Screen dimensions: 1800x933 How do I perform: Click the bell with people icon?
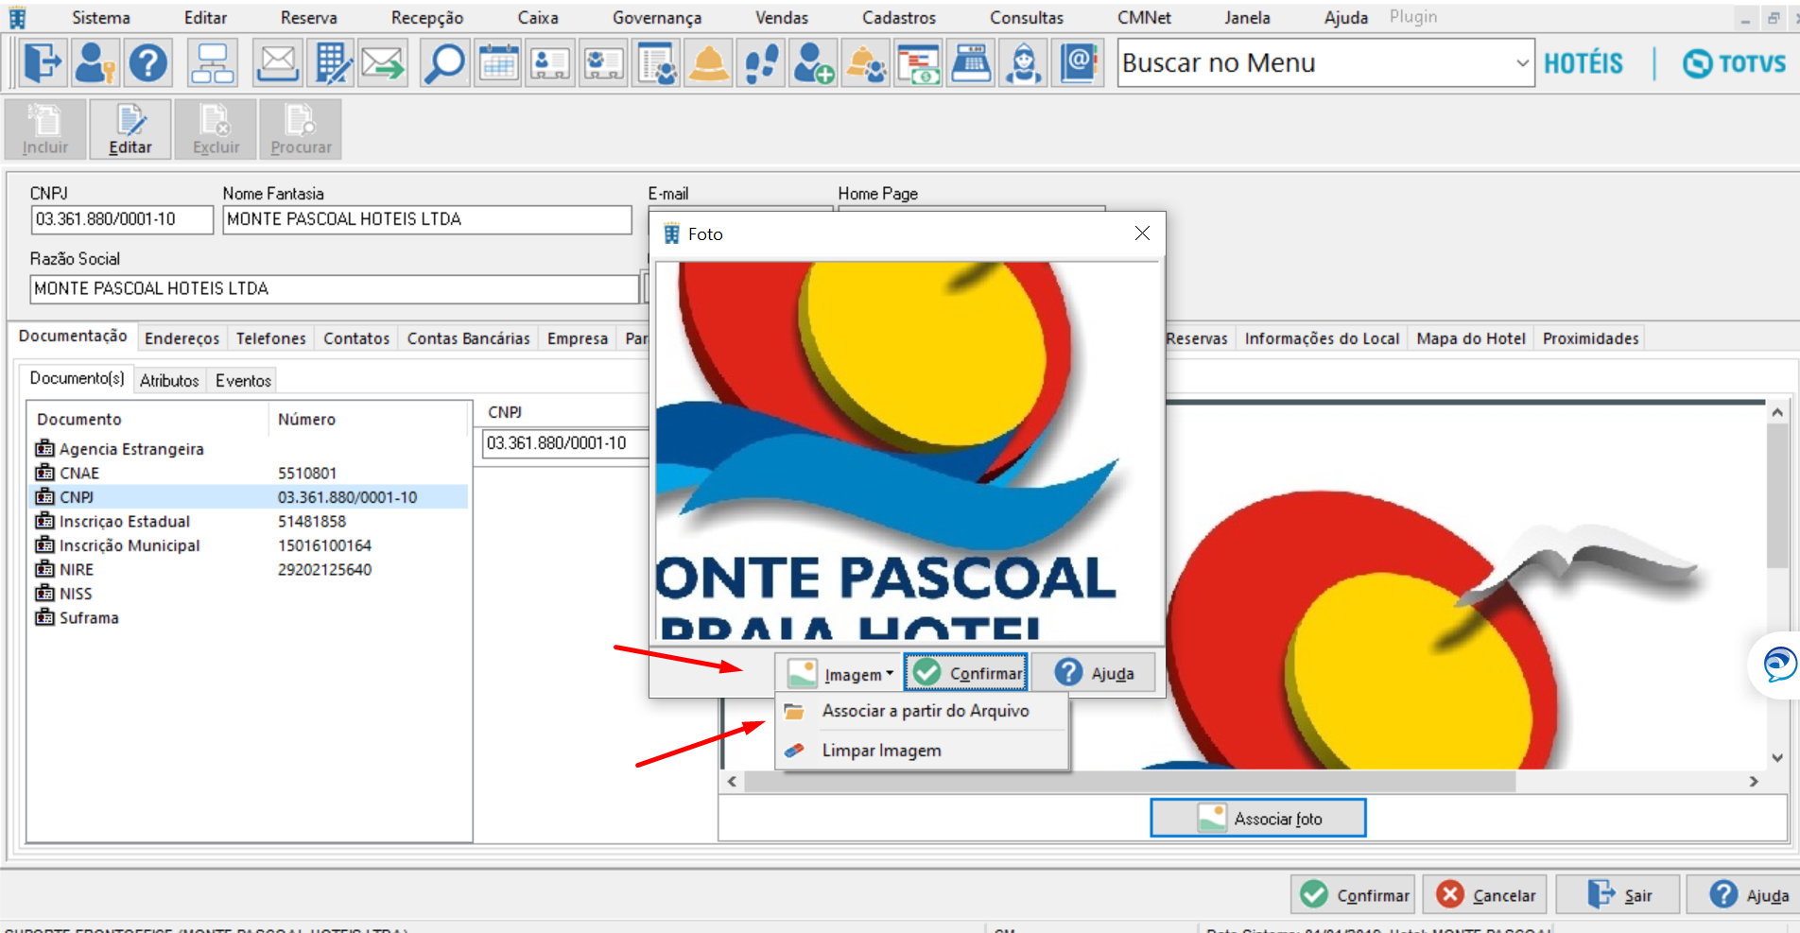click(x=866, y=63)
